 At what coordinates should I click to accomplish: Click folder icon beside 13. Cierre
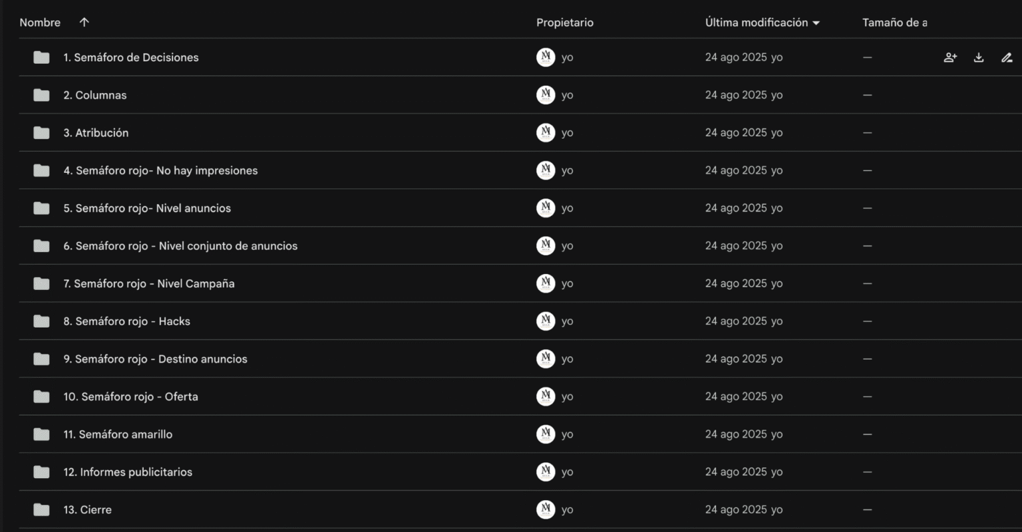[41, 510]
